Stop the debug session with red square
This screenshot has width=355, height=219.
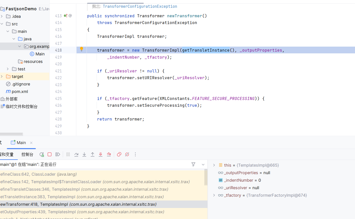(50, 154)
